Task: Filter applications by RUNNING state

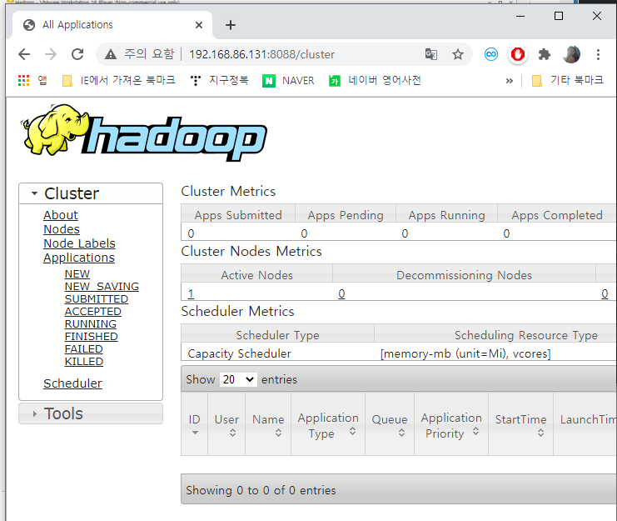Action: 91,324
